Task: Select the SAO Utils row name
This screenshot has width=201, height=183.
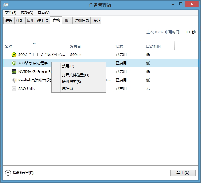Action: [26, 89]
